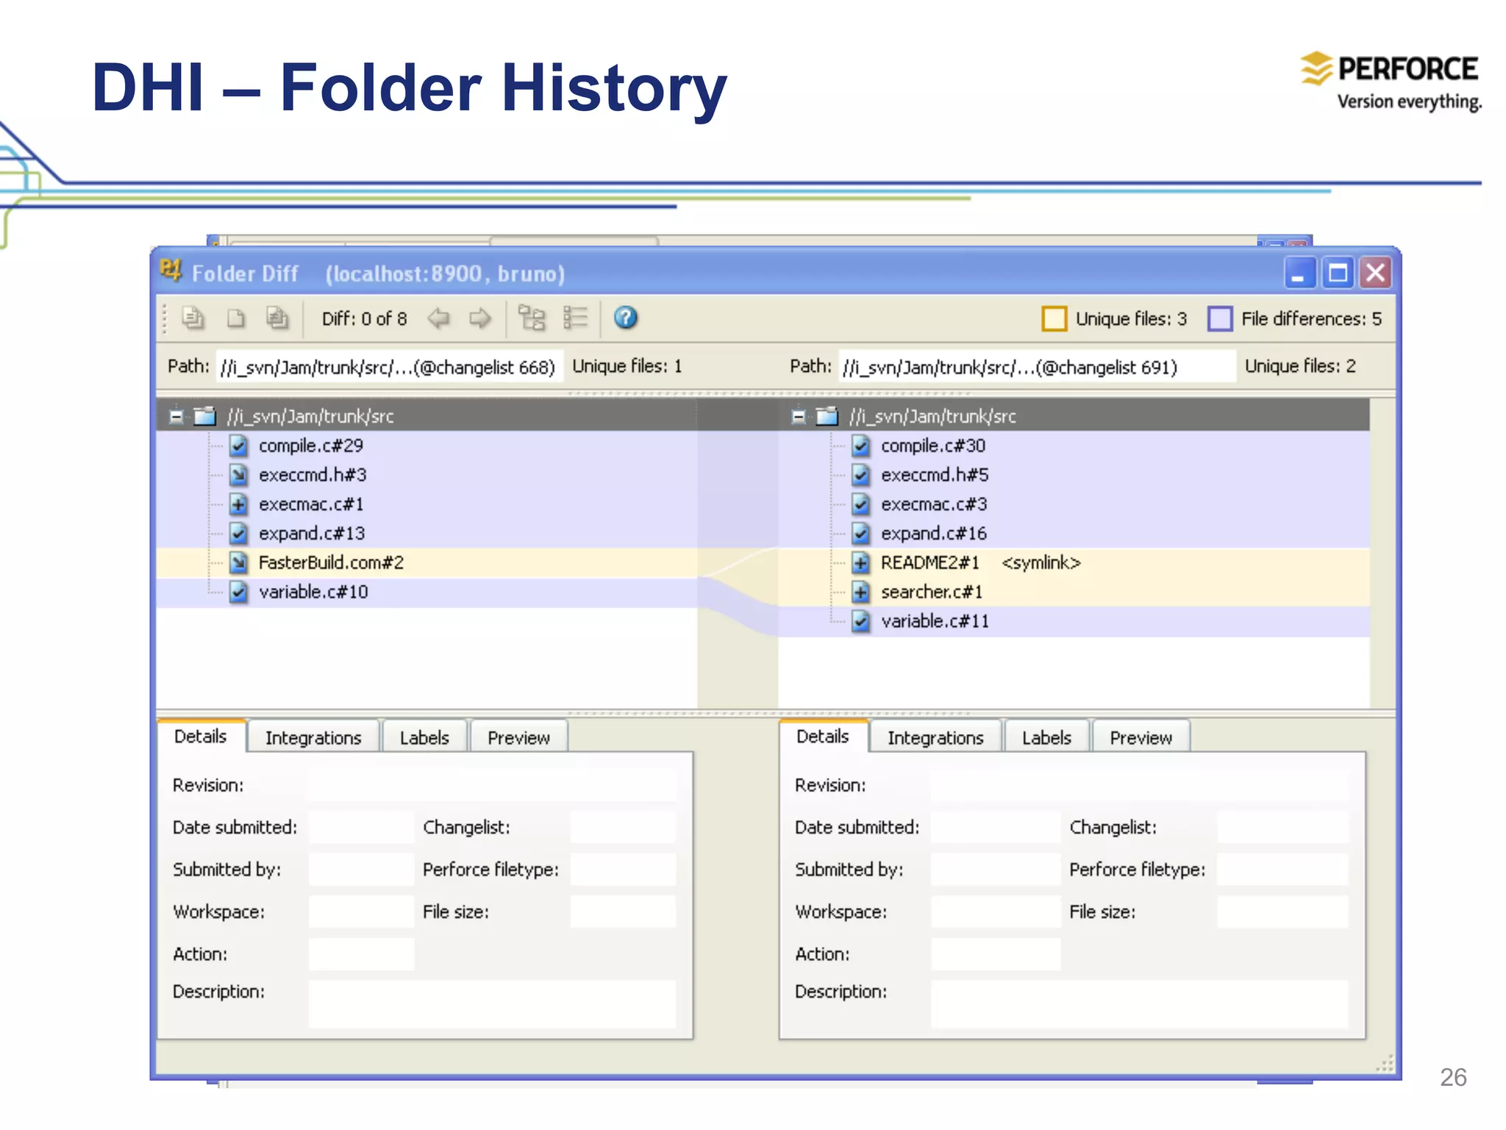1506x1130 pixels.
Task: Click left pane Description field
Action: 492,1003
